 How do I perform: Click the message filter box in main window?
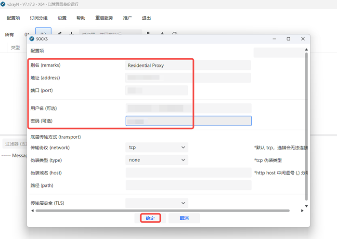click(14, 144)
